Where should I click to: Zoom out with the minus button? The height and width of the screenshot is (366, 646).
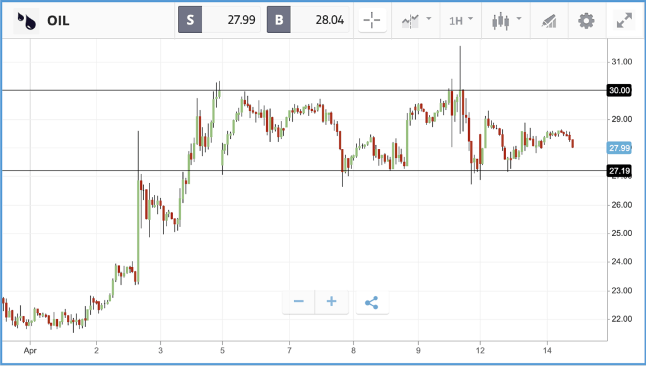tap(298, 302)
